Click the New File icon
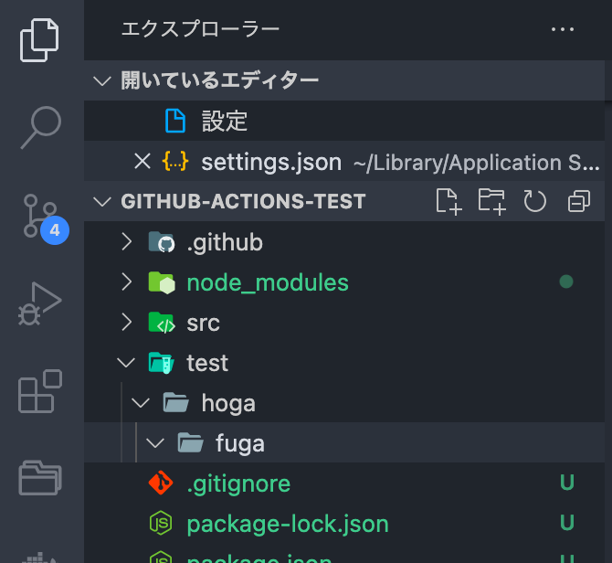 448,201
